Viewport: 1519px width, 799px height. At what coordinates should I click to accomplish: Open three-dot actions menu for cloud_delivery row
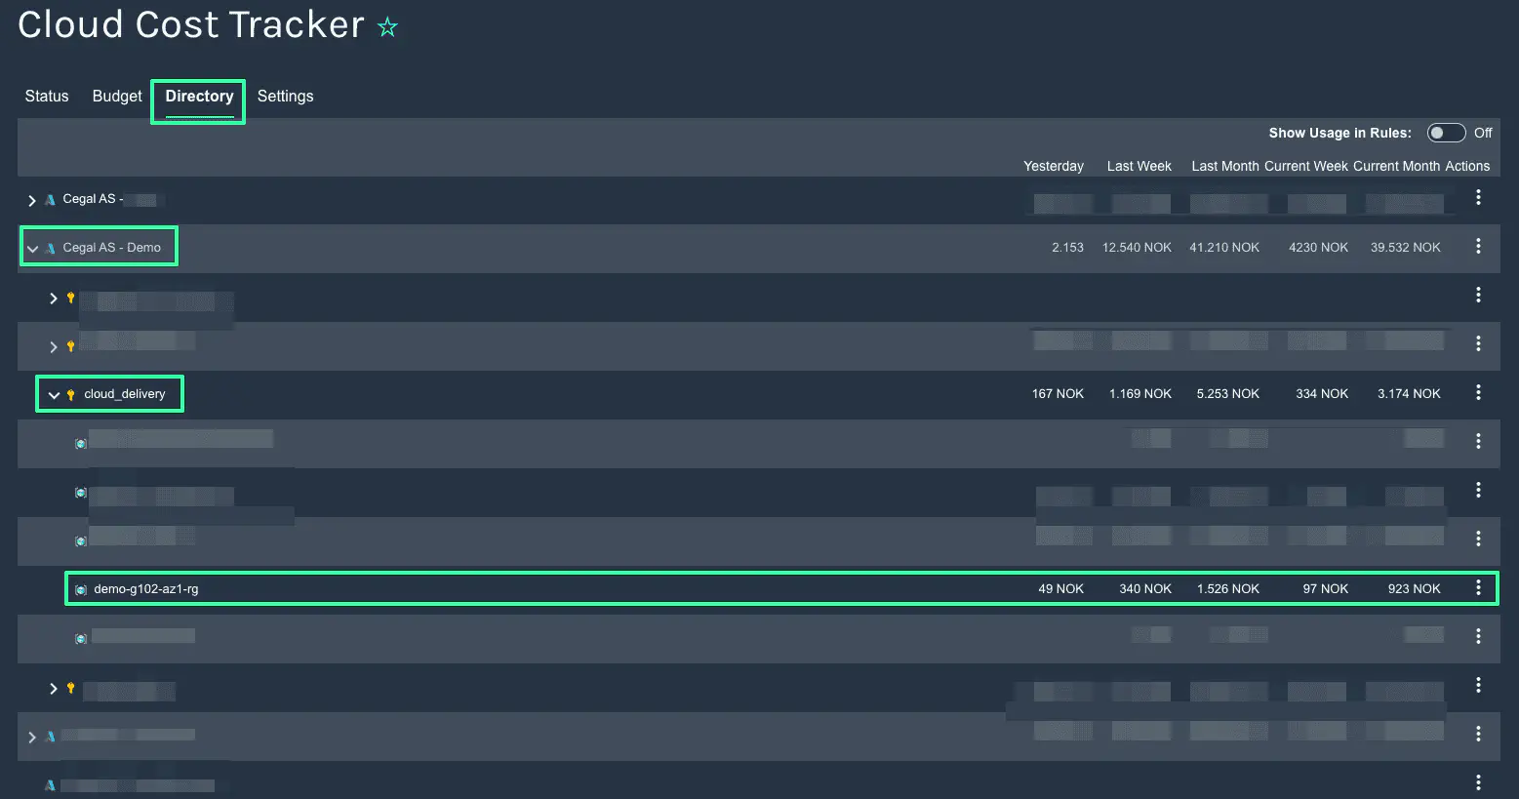[x=1478, y=393]
